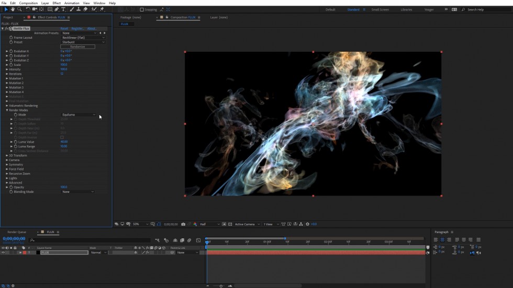Image resolution: width=513 pixels, height=288 pixels.
Task: Enable the Snapping checkbox
Action: 142,9
